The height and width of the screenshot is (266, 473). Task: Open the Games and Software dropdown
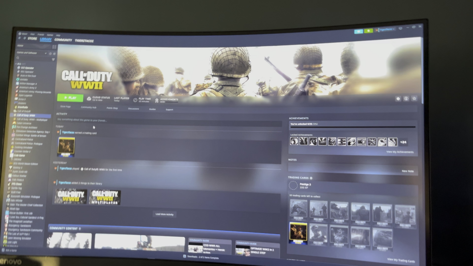point(32,53)
